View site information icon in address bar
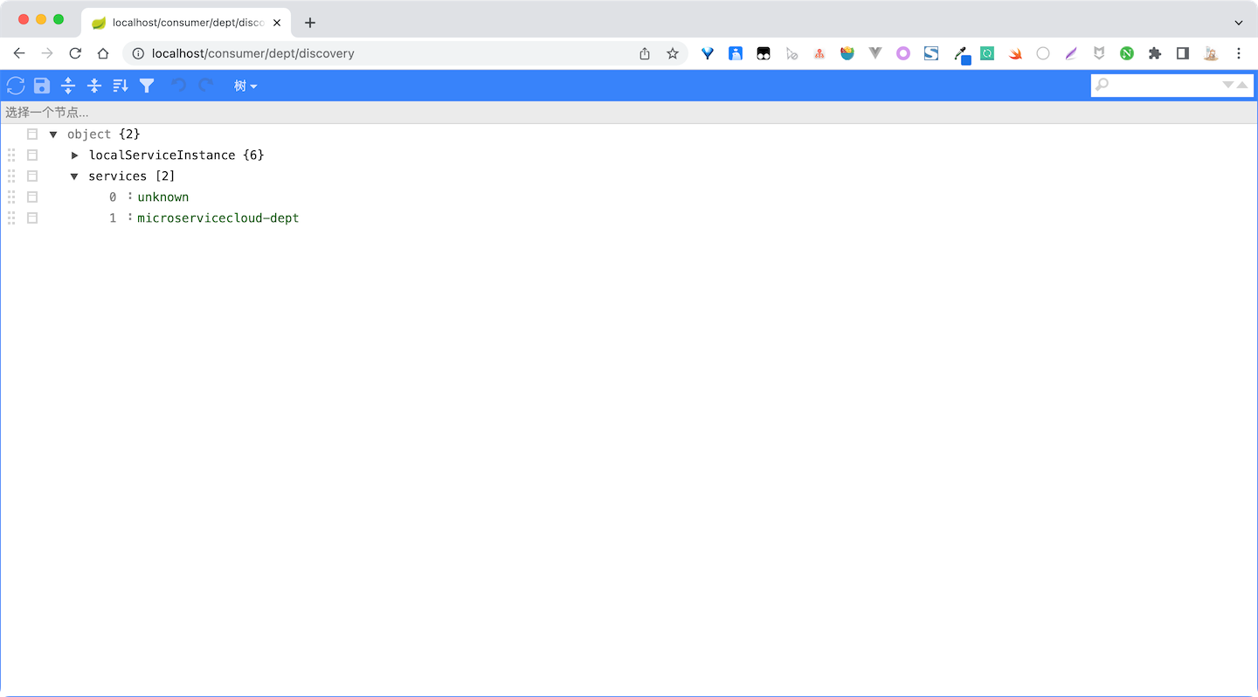The image size is (1258, 697). click(137, 53)
